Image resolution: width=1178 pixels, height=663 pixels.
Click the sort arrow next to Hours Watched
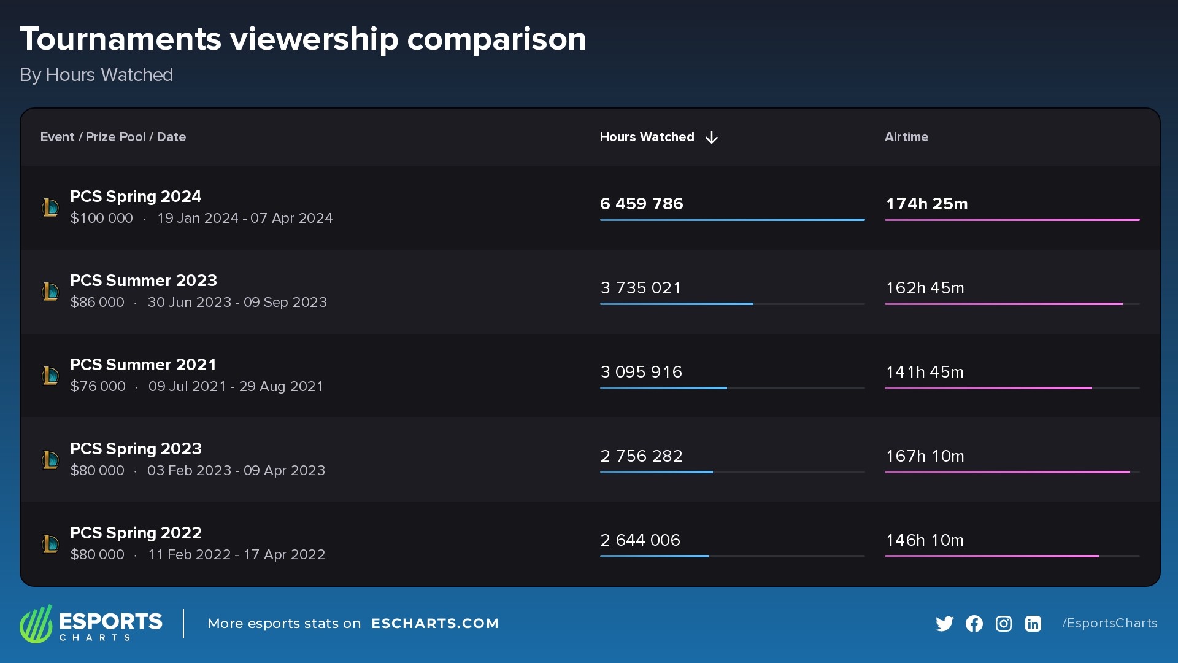711,138
